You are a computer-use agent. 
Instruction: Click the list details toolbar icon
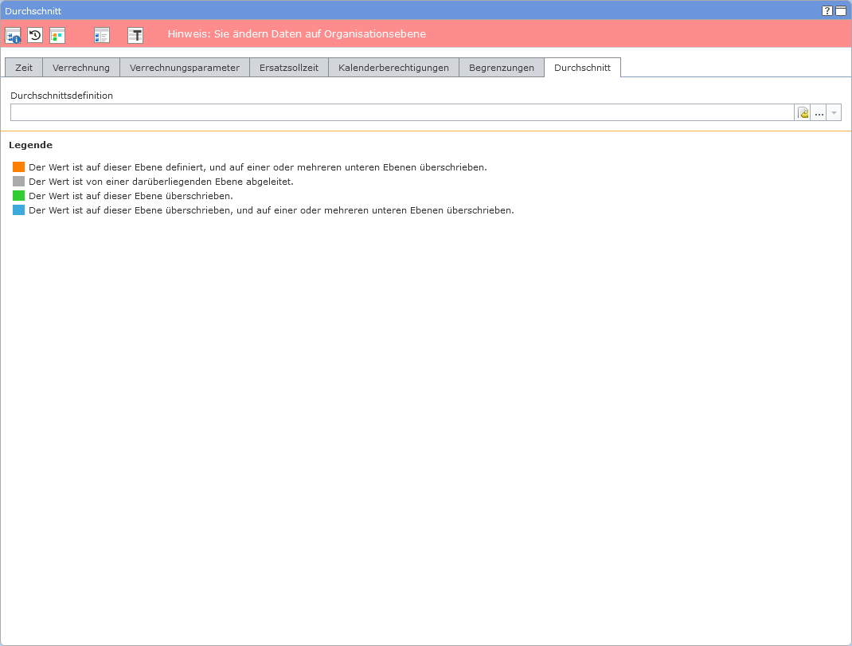point(102,35)
